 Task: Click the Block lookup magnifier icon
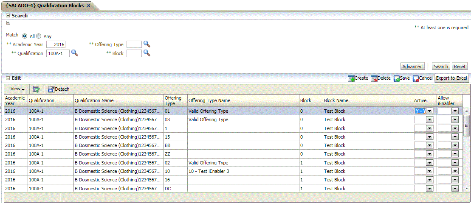147,53
